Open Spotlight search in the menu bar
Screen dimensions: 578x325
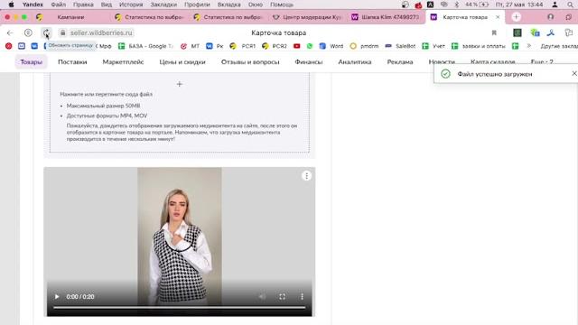coord(570,5)
